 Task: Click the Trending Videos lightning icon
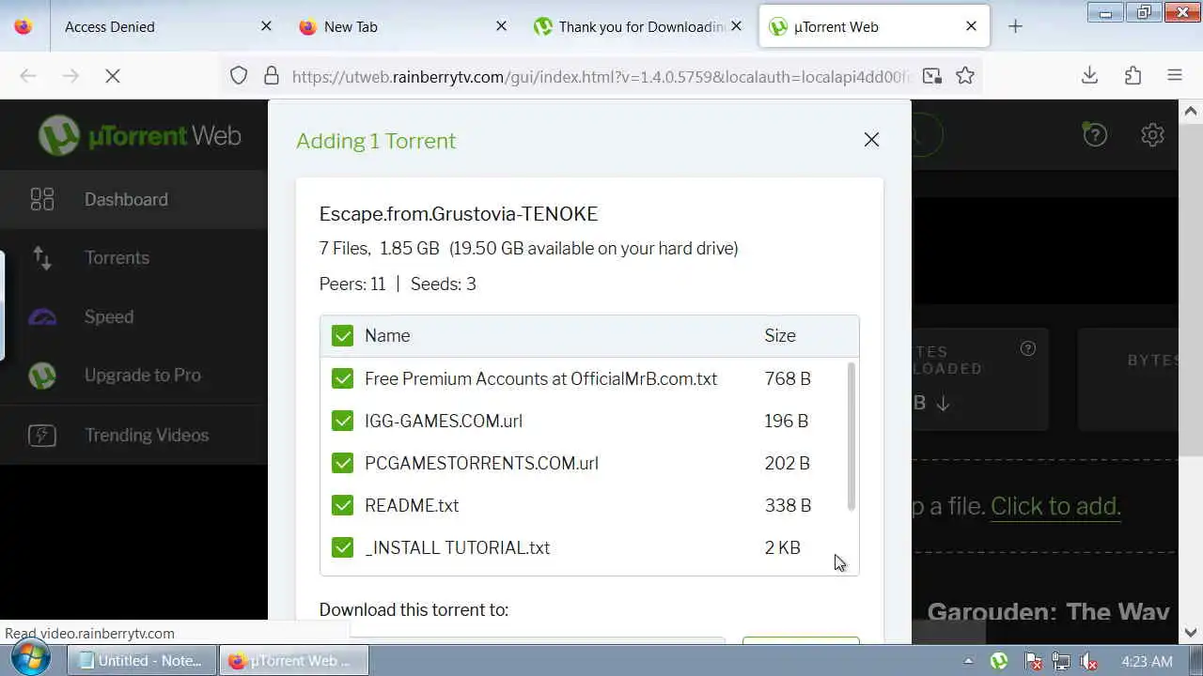42,435
